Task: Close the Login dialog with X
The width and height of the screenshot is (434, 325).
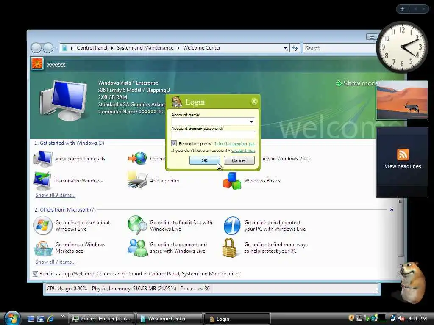Action: (x=253, y=102)
